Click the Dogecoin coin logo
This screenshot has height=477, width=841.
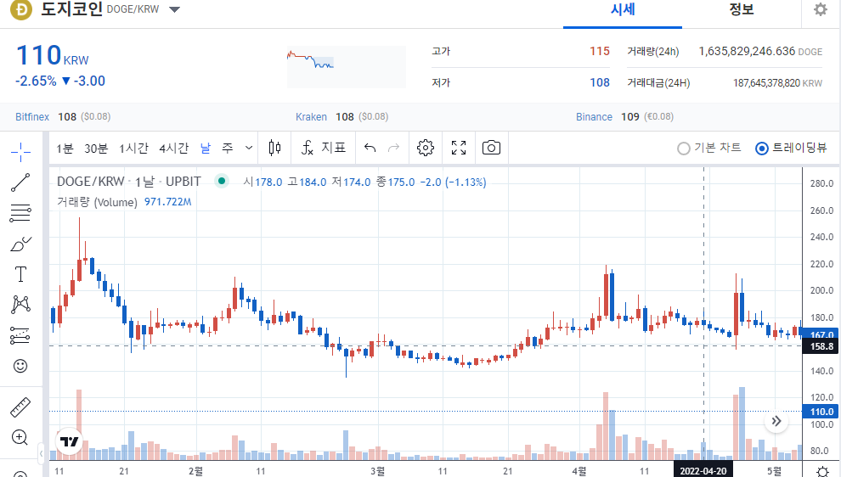(21, 9)
